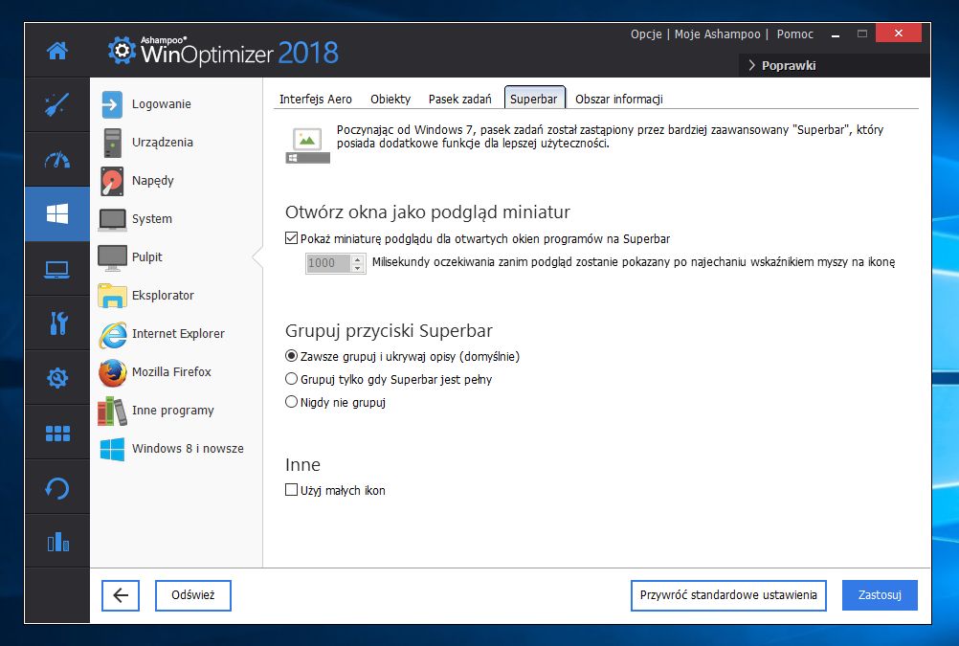This screenshot has width=959, height=646.
Task: Open the Pomoc menu
Action: pos(795,34)
